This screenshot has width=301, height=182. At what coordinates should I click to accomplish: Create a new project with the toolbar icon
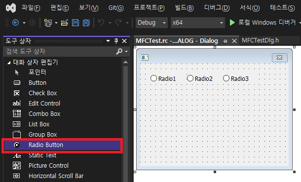48,23
